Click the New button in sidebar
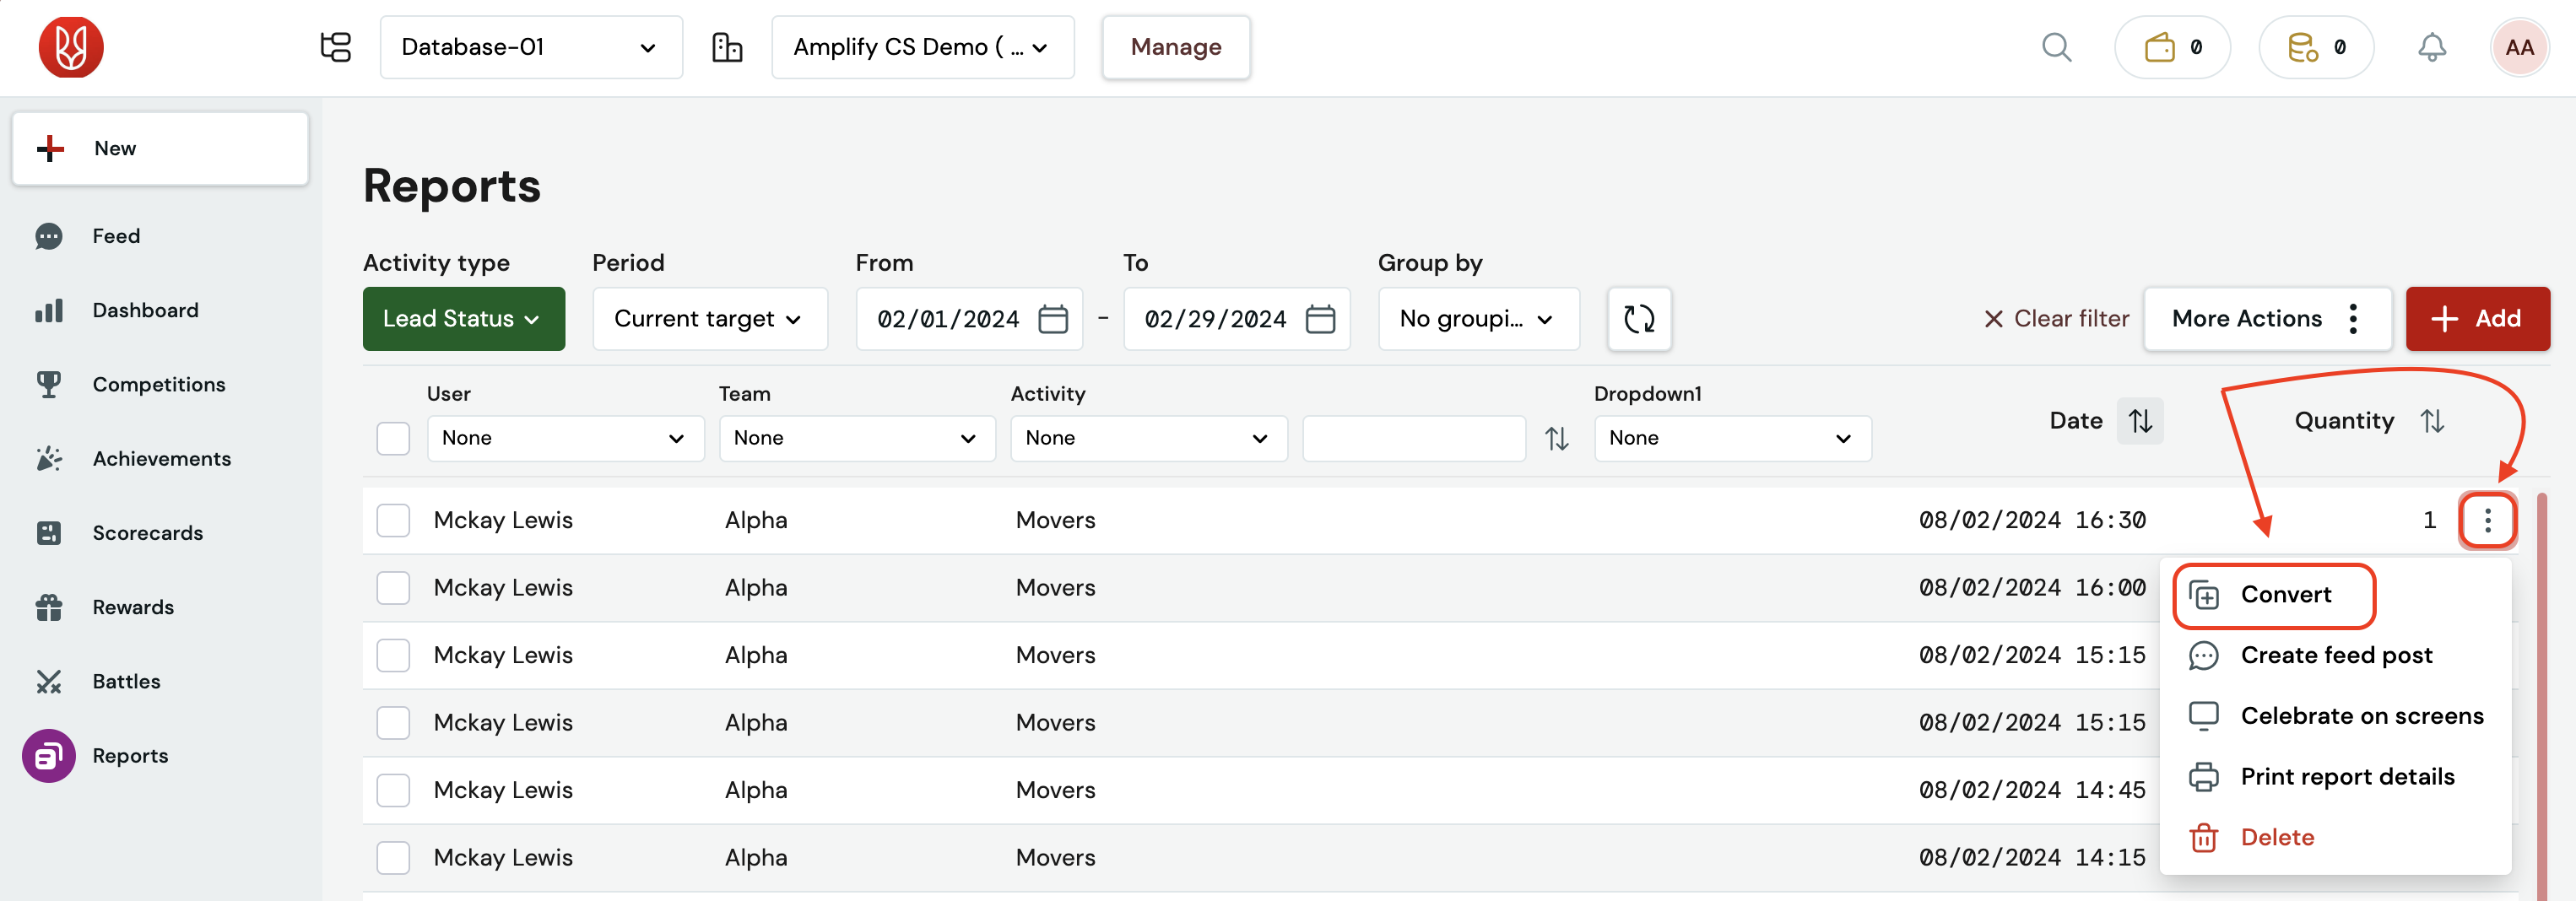This screenshot has width=2576, height=901. pyautogui.click(x=160, y=149)
